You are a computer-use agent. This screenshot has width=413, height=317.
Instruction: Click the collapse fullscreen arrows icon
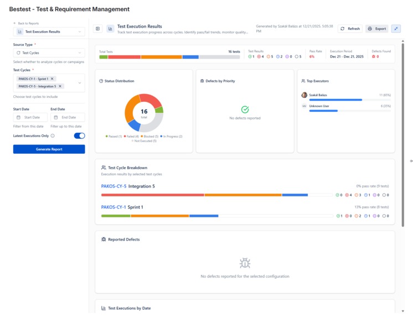396,29
